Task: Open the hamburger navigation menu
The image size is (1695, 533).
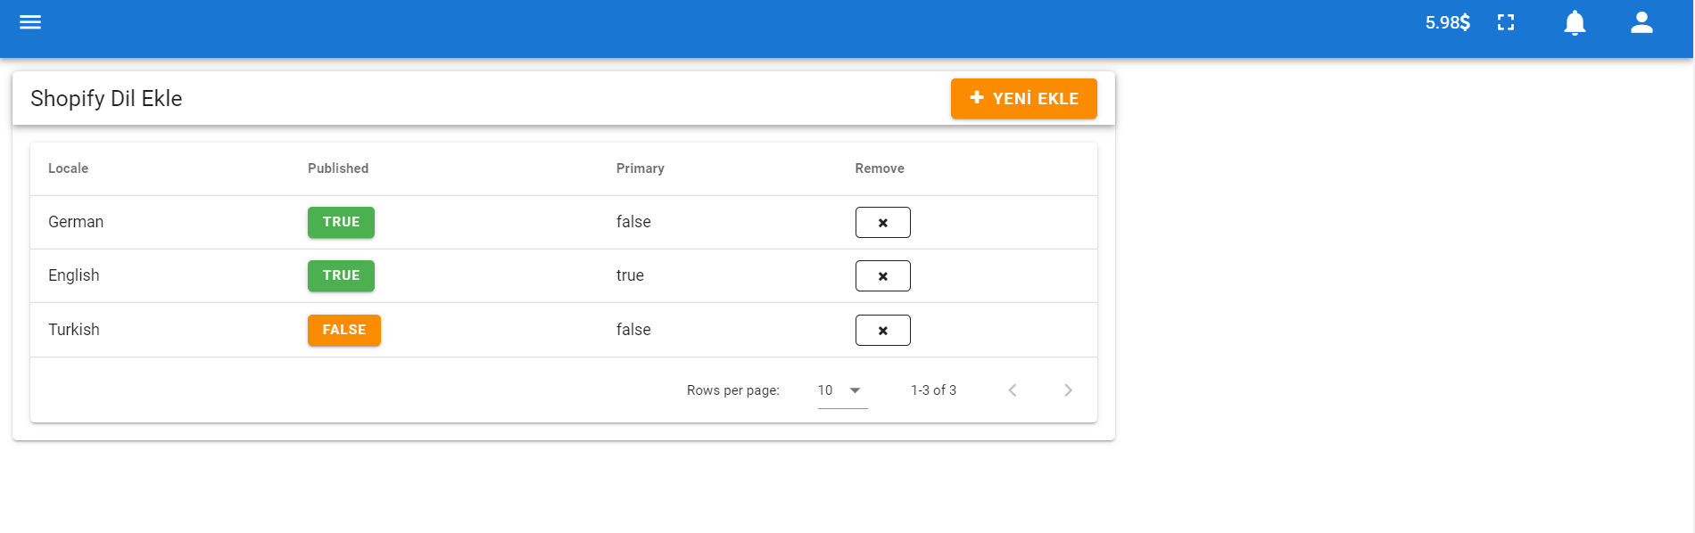Action: [30, 22]
